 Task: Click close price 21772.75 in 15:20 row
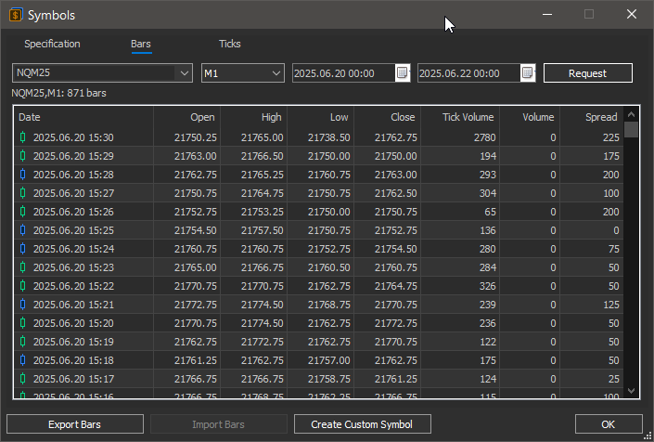pos(396,323)
